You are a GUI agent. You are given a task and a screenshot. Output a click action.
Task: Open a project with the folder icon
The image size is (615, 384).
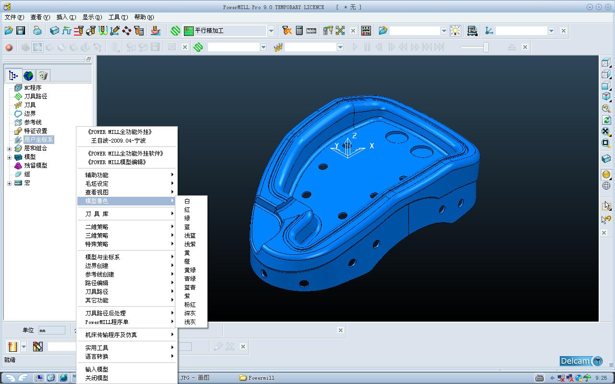(9, 31)
